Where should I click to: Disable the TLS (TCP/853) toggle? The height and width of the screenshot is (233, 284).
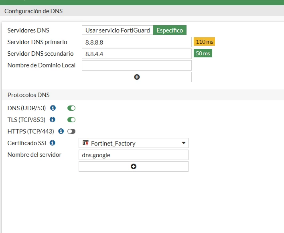tap(71, 120)
